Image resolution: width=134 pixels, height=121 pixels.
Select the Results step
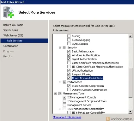[x=8, y=56]
